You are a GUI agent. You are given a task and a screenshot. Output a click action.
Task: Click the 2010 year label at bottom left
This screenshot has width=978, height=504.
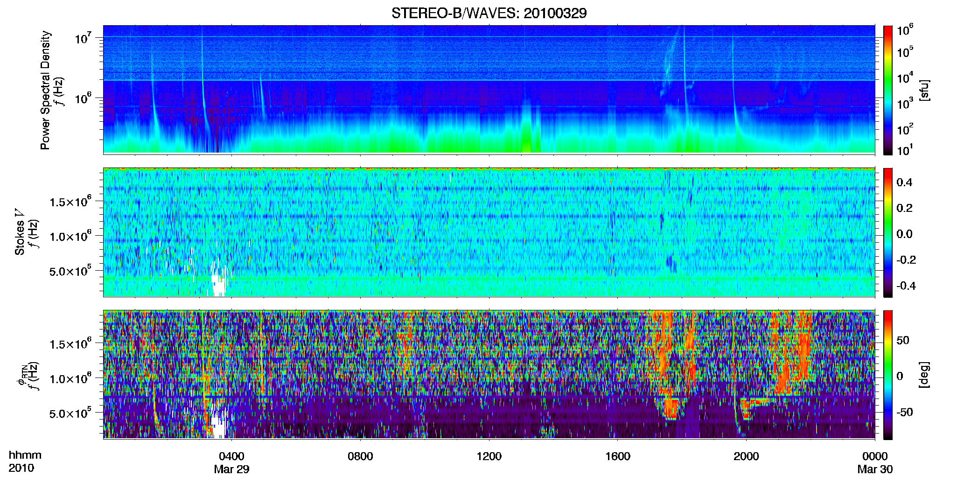click(x=21, y=468)
